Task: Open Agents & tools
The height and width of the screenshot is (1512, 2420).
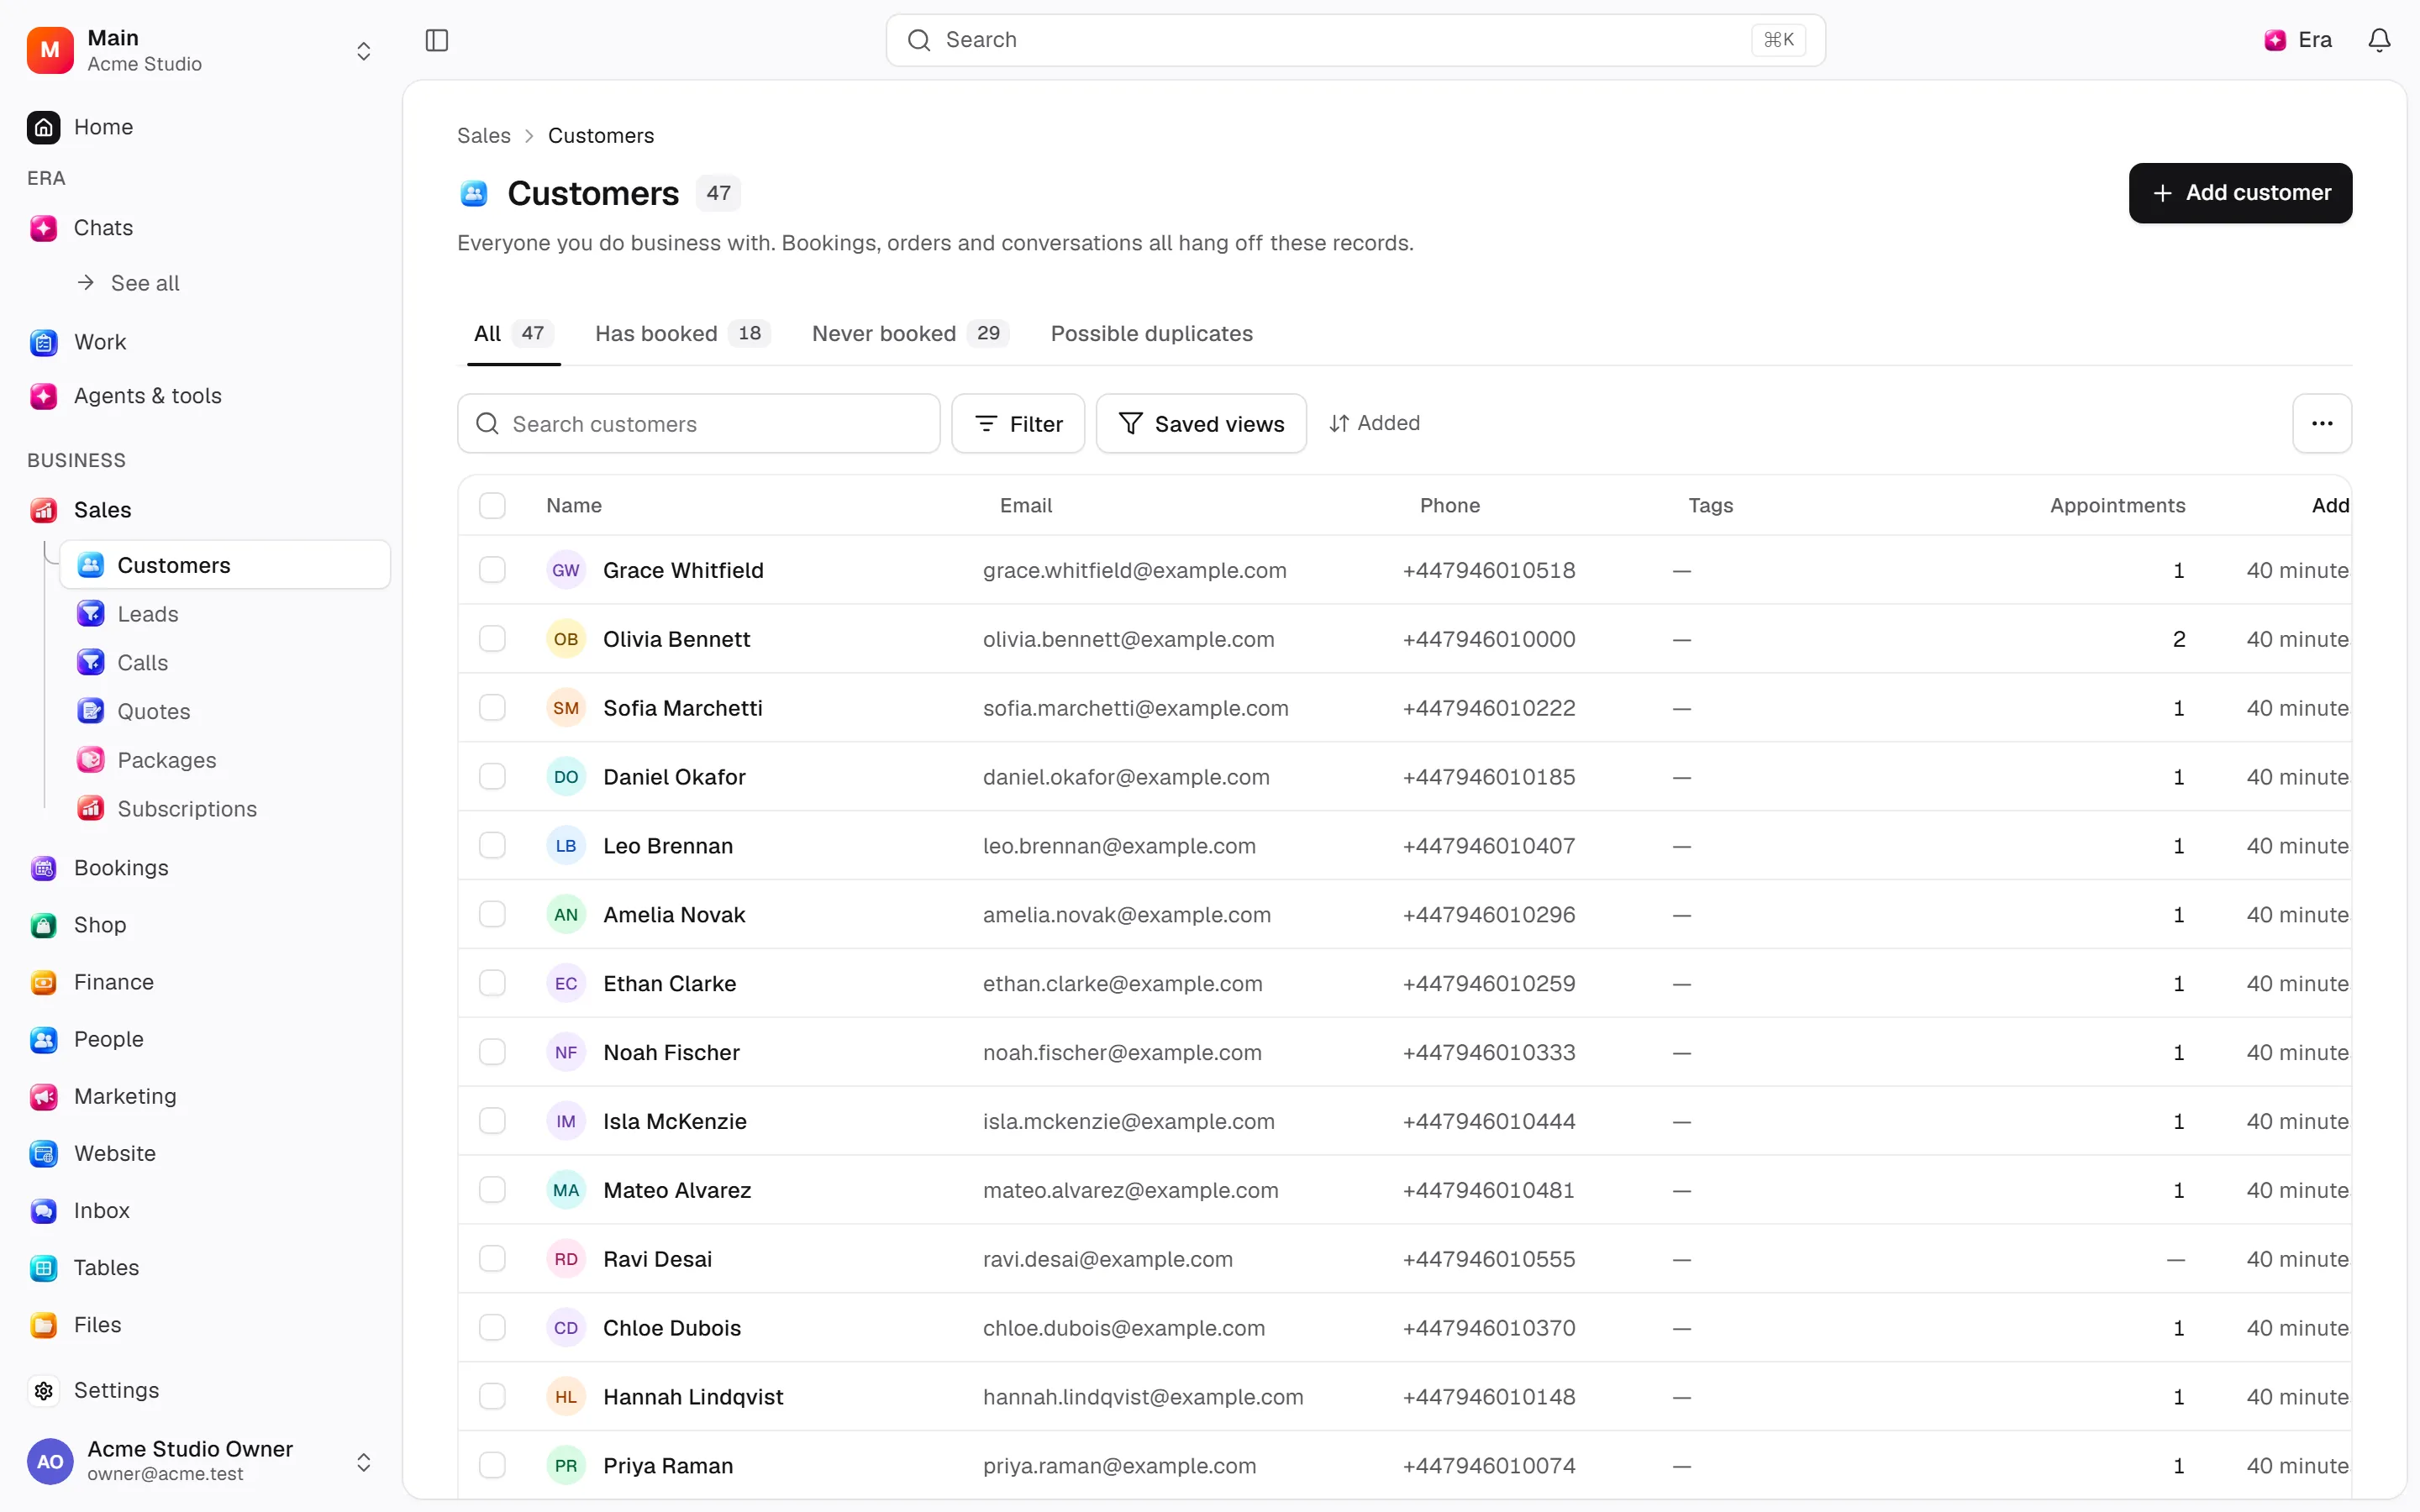Action: (147, 396)
